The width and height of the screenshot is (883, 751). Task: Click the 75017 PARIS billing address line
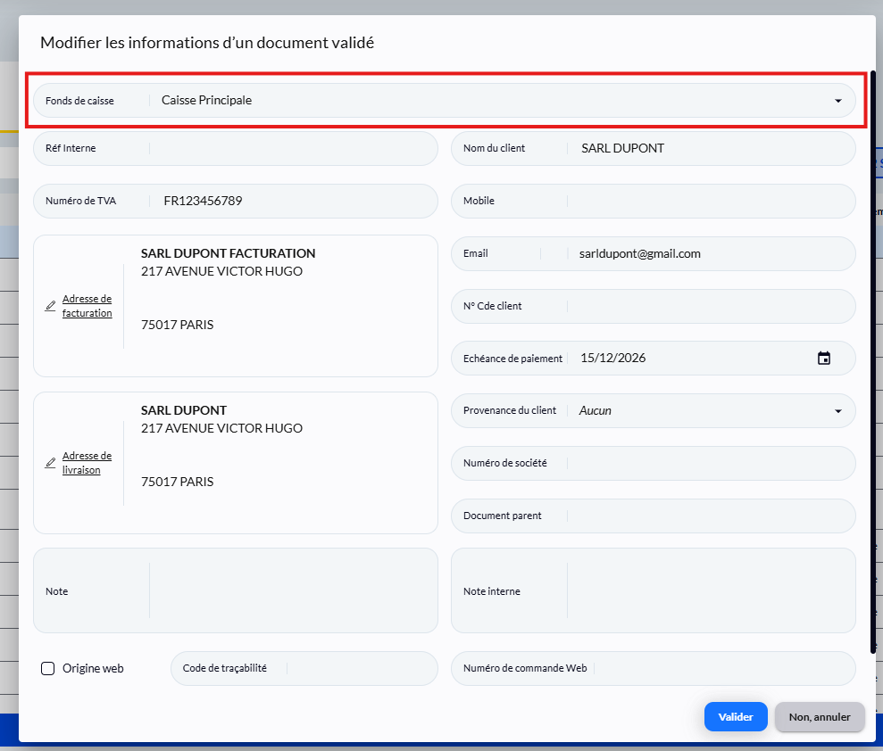(178, 326)
